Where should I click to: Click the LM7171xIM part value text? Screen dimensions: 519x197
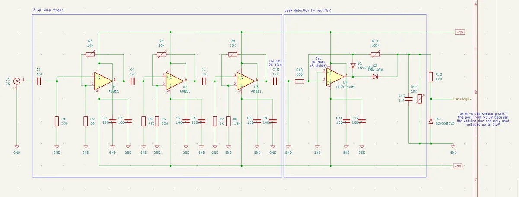346,87
